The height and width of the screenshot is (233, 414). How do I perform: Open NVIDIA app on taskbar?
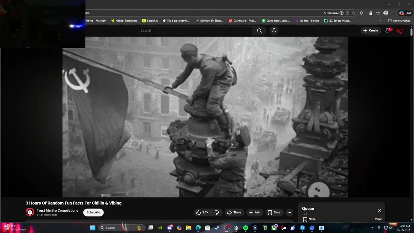160,228
